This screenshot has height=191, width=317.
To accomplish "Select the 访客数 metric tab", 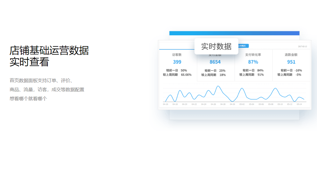I will pyautogui.click(x=178, y=65).
